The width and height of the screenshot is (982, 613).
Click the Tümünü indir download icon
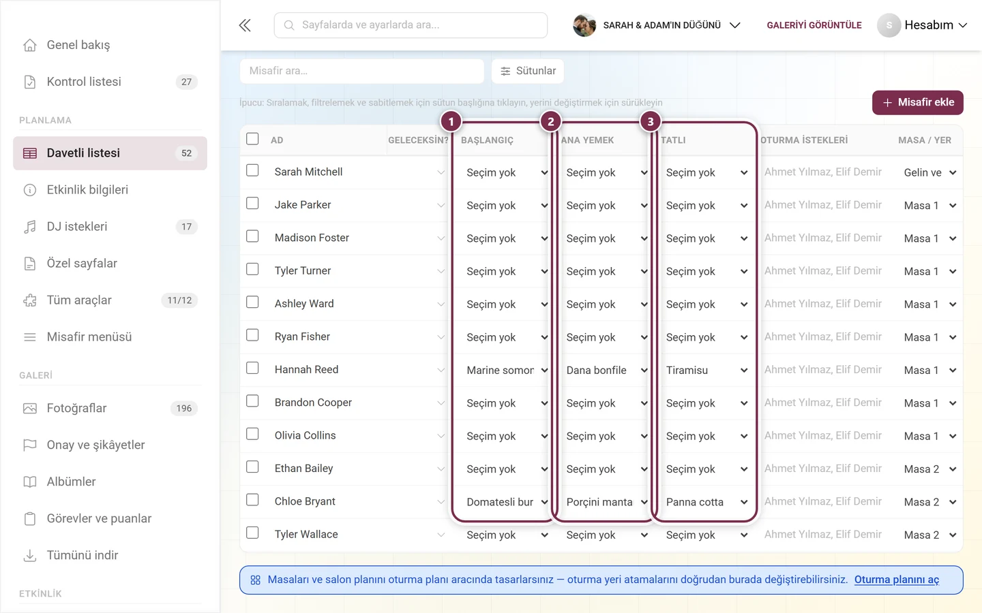[x=30, y=556]
